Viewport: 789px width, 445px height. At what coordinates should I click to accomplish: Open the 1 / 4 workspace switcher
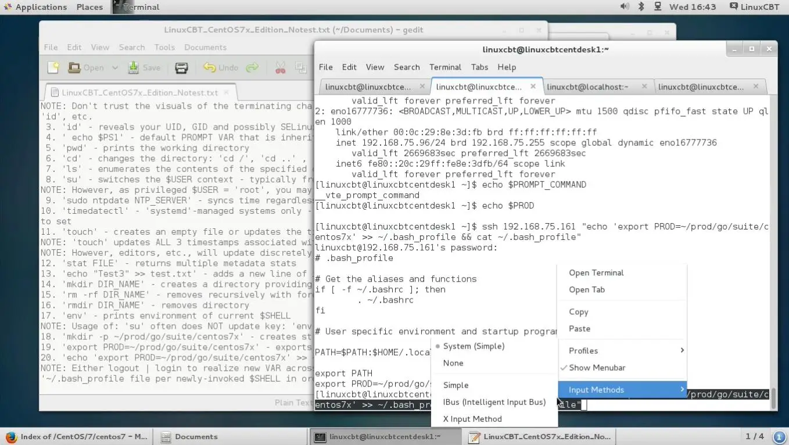755,436
